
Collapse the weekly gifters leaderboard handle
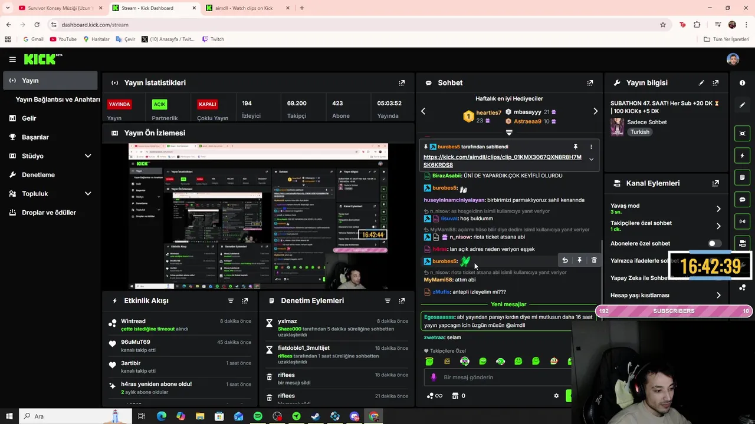click(509, 133)
